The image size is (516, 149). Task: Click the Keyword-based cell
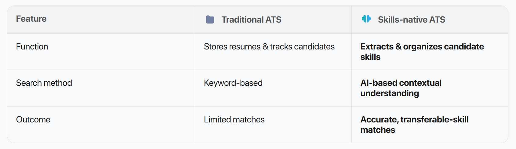point(233,83)
